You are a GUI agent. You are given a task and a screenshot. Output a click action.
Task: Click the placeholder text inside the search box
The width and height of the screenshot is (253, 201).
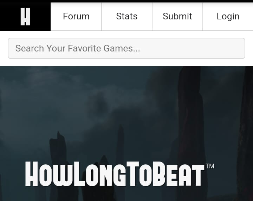[x=78, y=48]
